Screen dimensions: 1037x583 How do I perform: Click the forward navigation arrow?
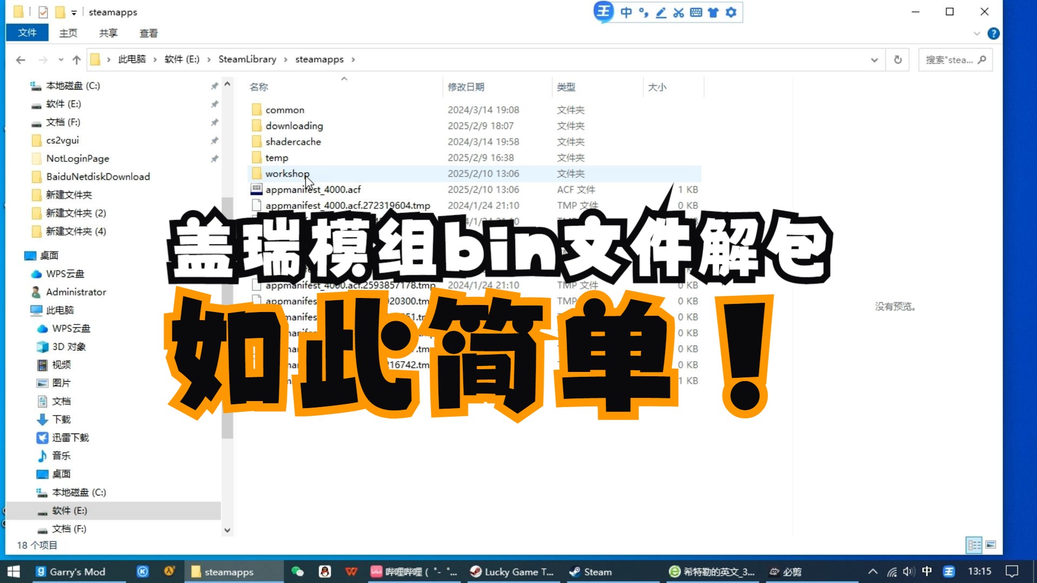(x=43, y=60)
